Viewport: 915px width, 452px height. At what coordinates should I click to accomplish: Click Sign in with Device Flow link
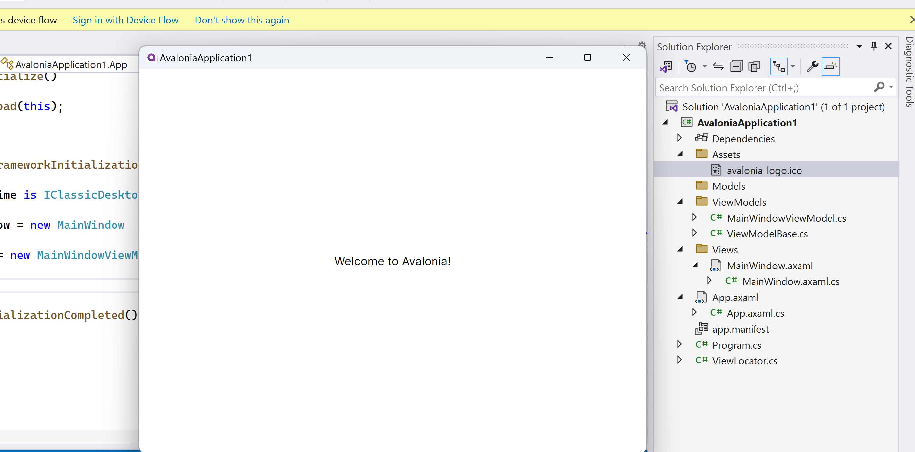[126, 20]
